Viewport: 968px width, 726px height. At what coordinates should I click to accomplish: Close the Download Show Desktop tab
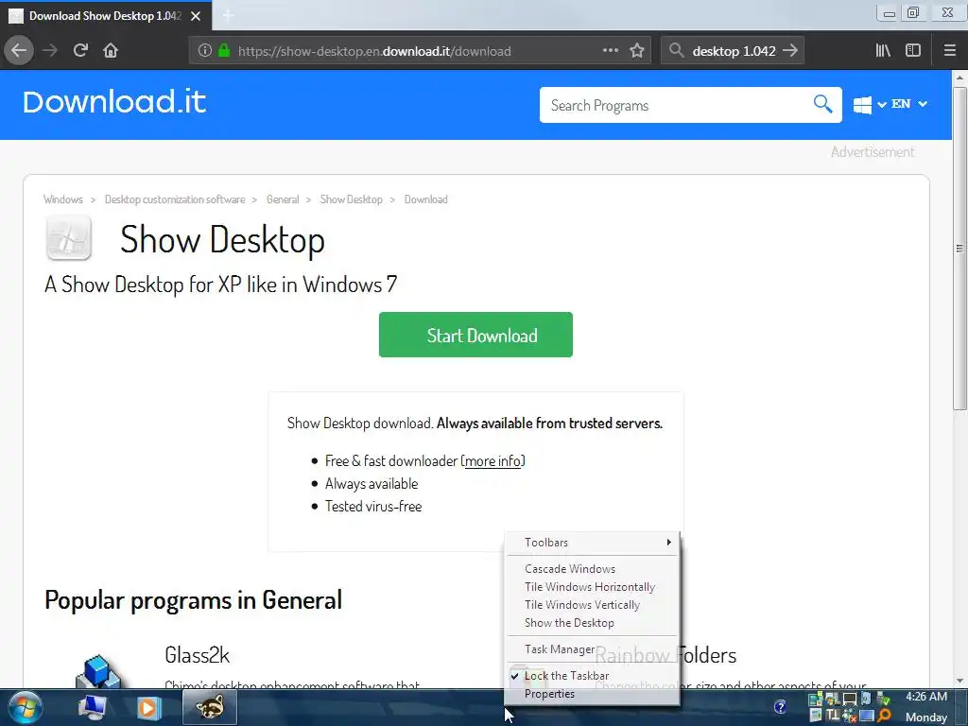pyautogui.click(x=196, y=16)
